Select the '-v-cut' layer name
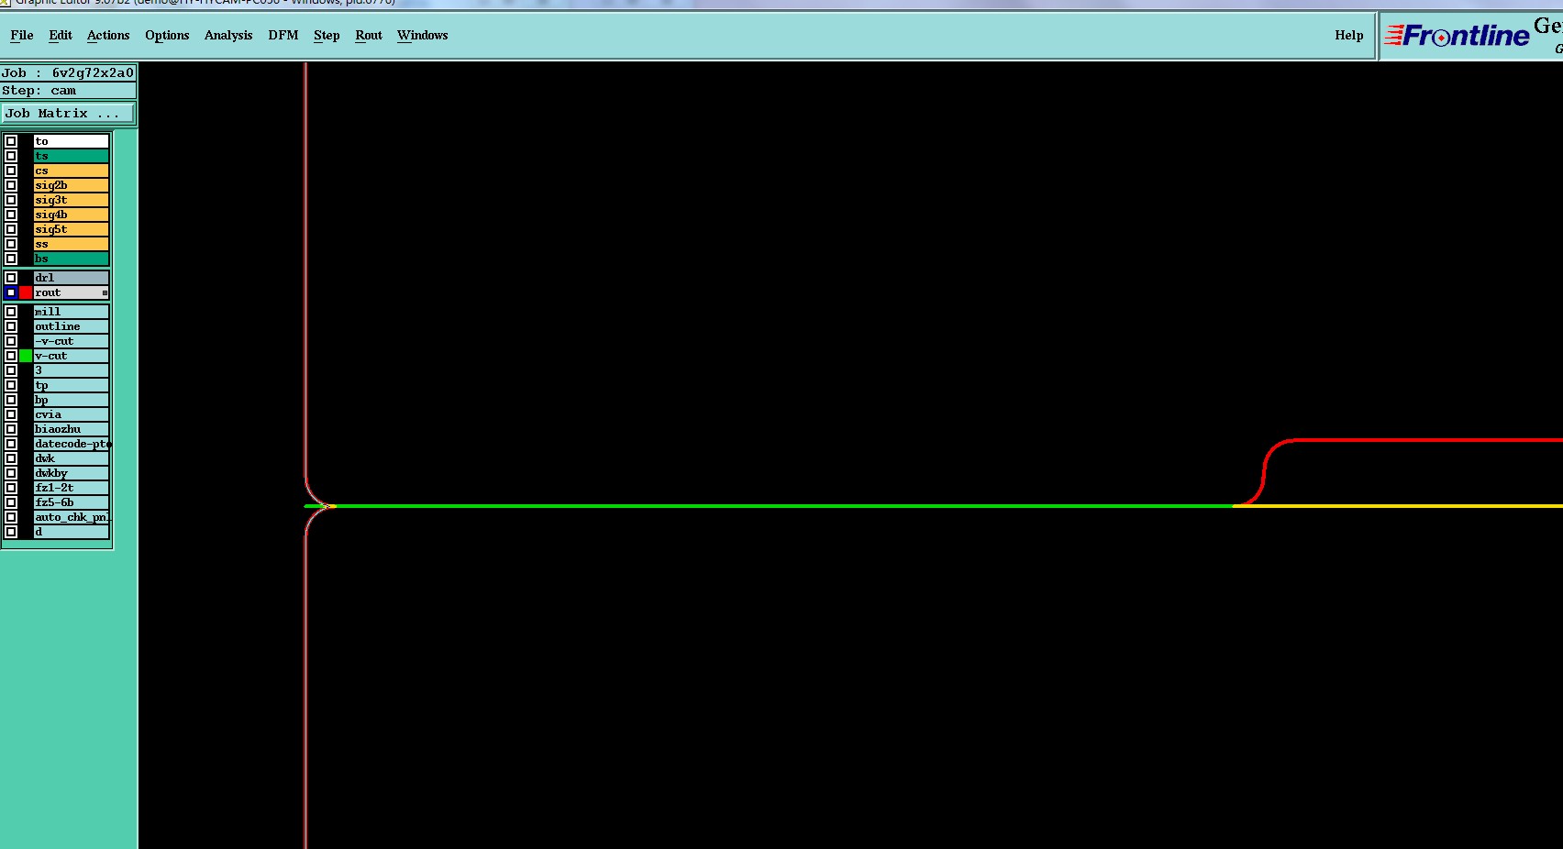 click(72, 341)
